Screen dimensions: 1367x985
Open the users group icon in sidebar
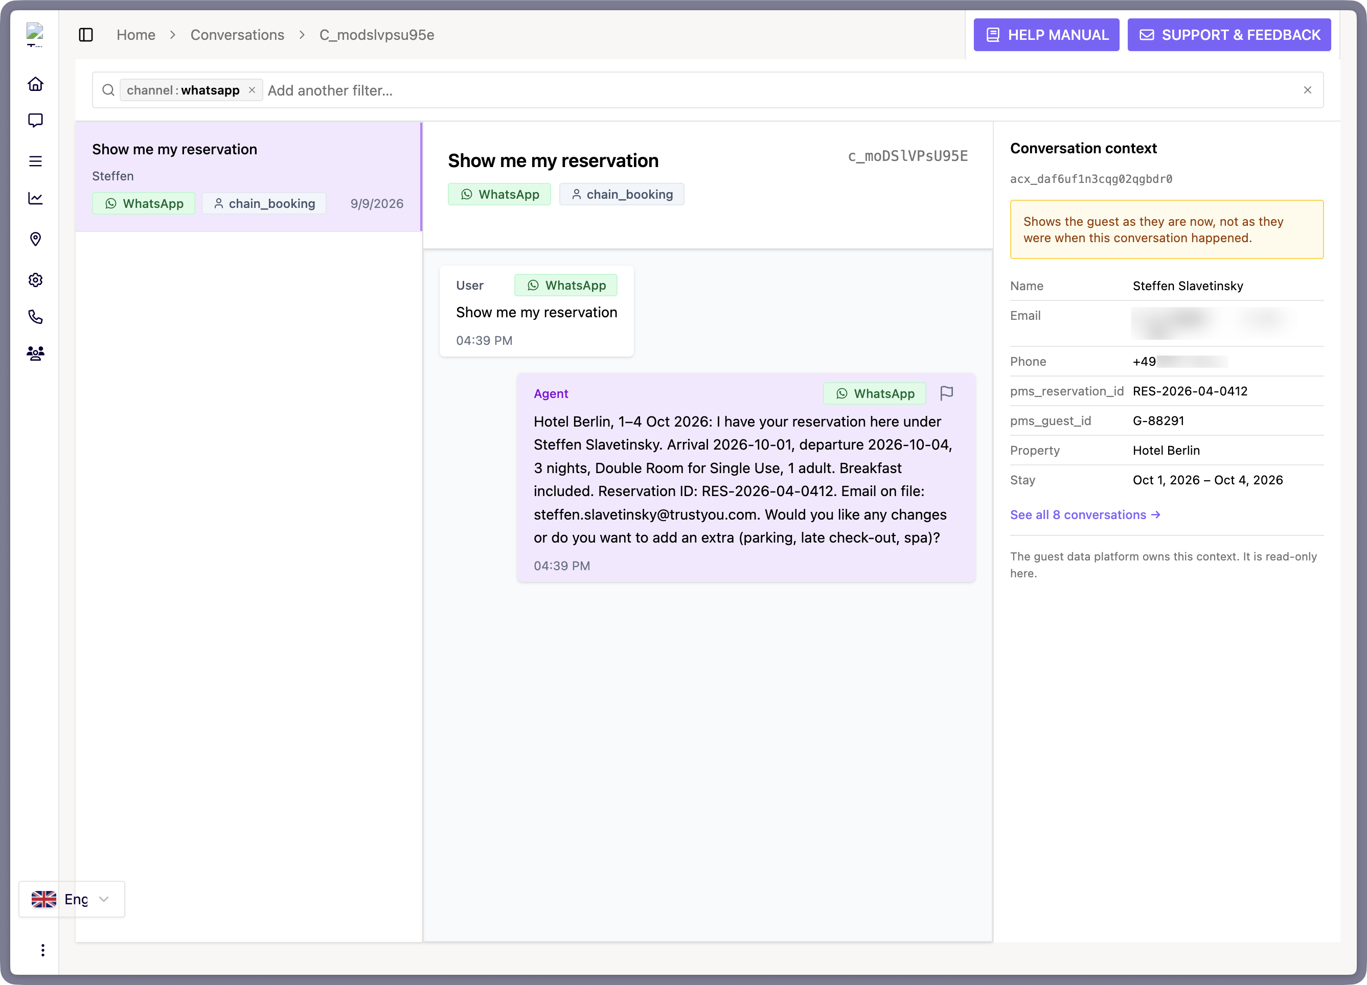36,354
